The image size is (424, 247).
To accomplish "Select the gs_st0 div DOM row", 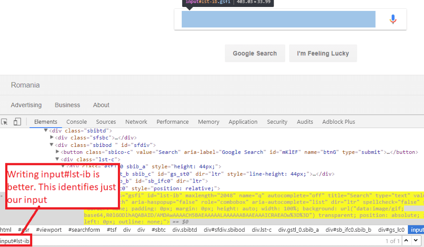I will coord(227,174).
